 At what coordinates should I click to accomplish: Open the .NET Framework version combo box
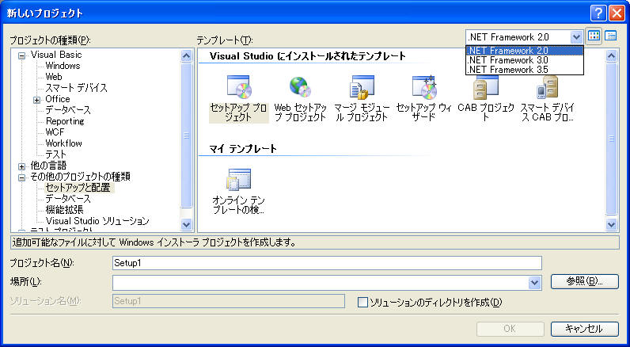point(576,37)
